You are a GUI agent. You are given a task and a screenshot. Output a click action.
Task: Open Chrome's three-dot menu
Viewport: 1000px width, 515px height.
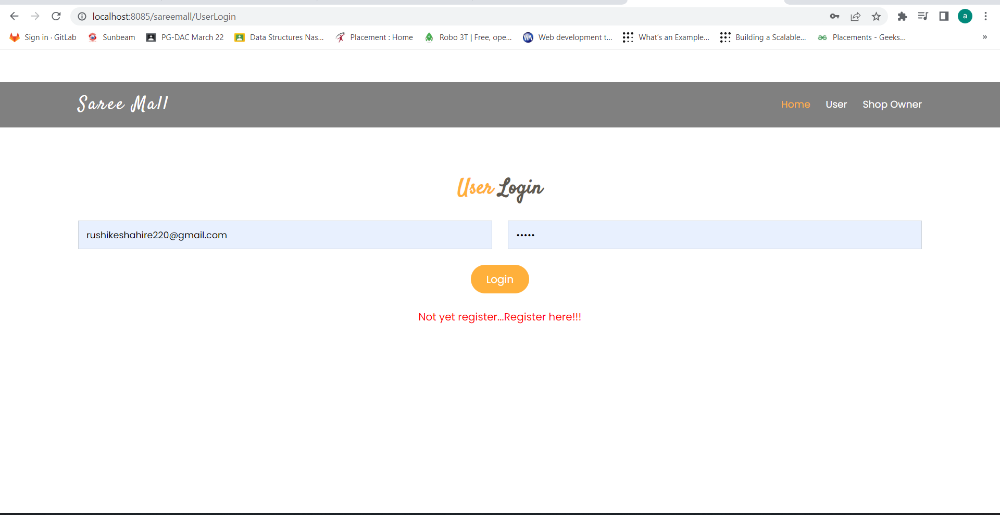[x=986, y=17]
